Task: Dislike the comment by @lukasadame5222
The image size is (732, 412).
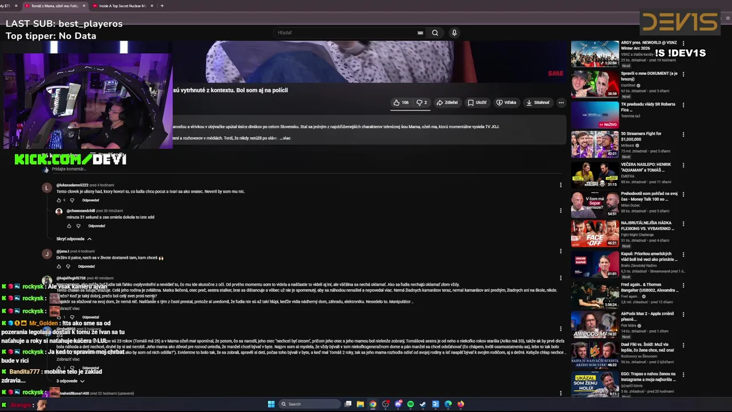Action: tap(72, 200)
